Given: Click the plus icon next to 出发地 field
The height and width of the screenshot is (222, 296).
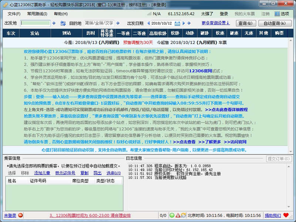Looking at the screenshot, I should click(54, 23).
